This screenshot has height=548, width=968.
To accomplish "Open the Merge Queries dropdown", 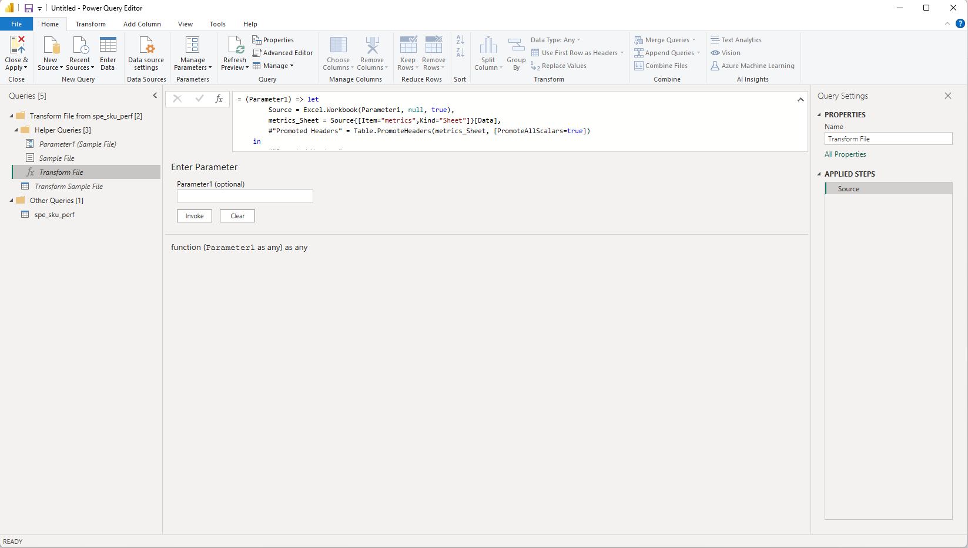I will tap(665, 40).
